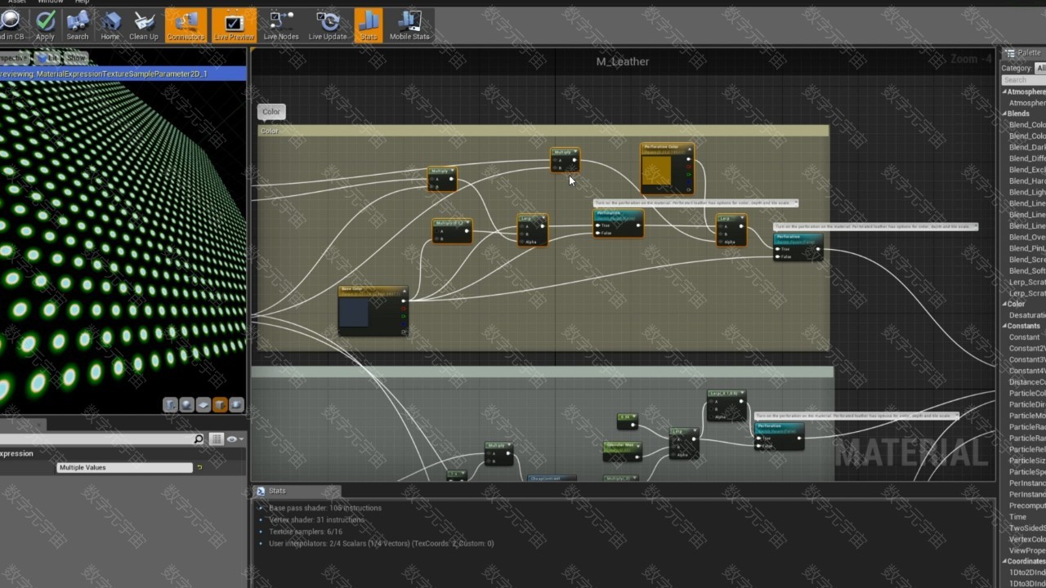Click orange Perforation Color node swatch
Viewport: 1046px width, 588px height.
click(656, 171)
